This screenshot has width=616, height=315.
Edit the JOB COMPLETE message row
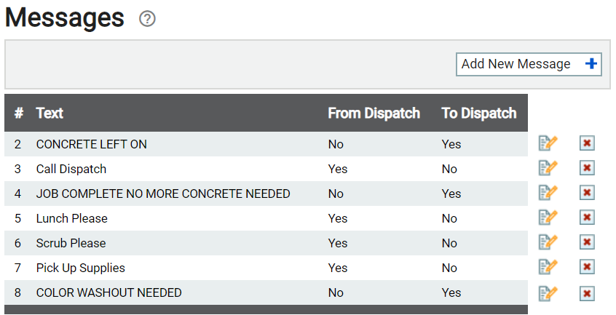(x=548, y=193)
